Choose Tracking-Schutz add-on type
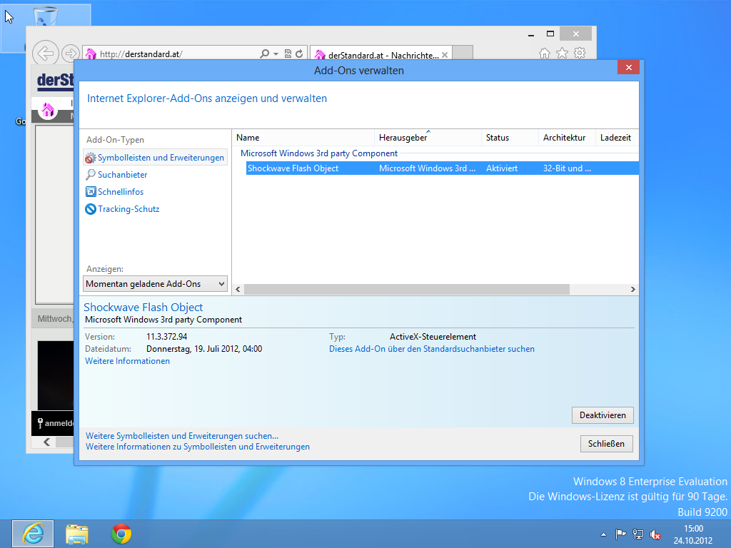Viewport: 731px width, 548px height. (128, 209)
